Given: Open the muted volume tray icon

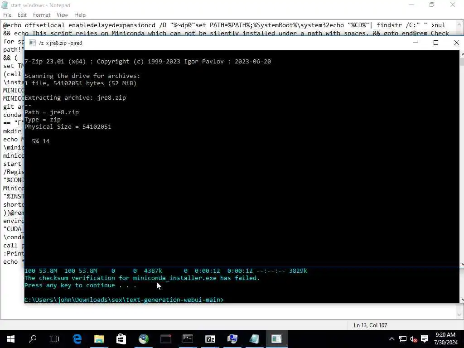Looking at the screenshot, I should 413,339.
